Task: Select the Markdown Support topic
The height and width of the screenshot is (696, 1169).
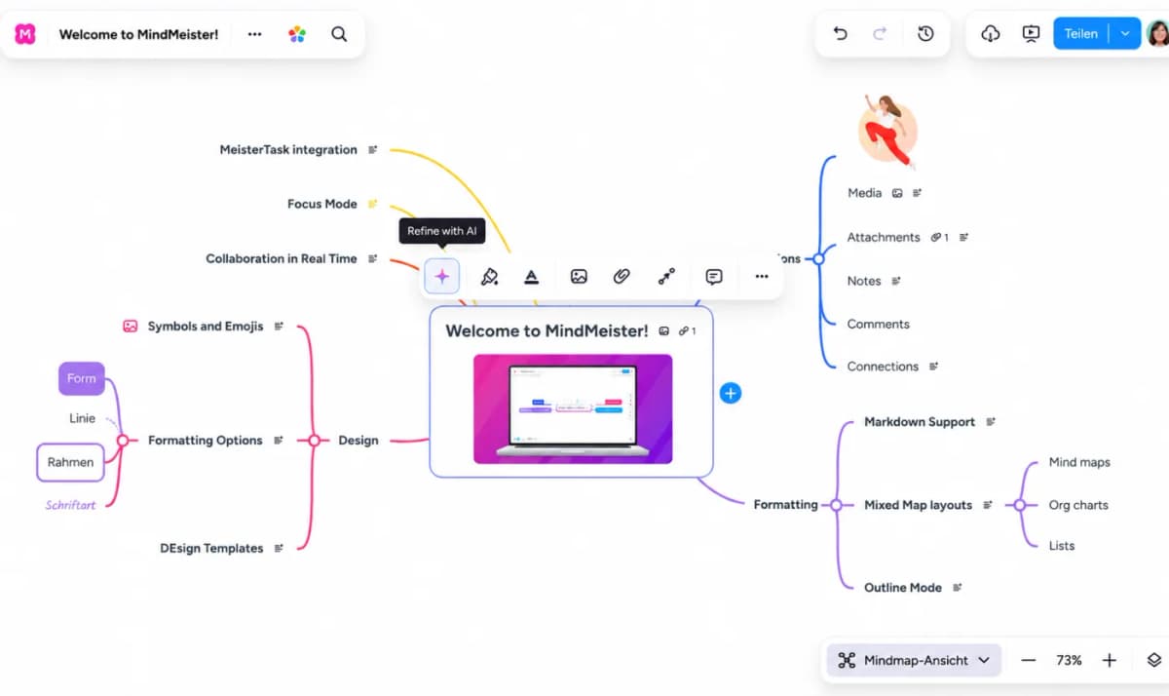Action: [920, 422]
